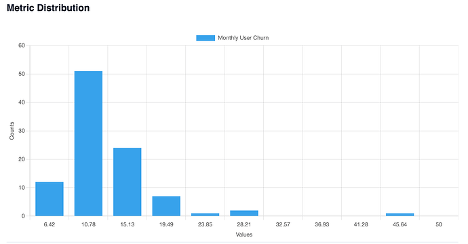Image resolution: width=468 pixels, height=244 pixels.
Task: Click the bar at value 19.49
Action: (x=166, y=206)
